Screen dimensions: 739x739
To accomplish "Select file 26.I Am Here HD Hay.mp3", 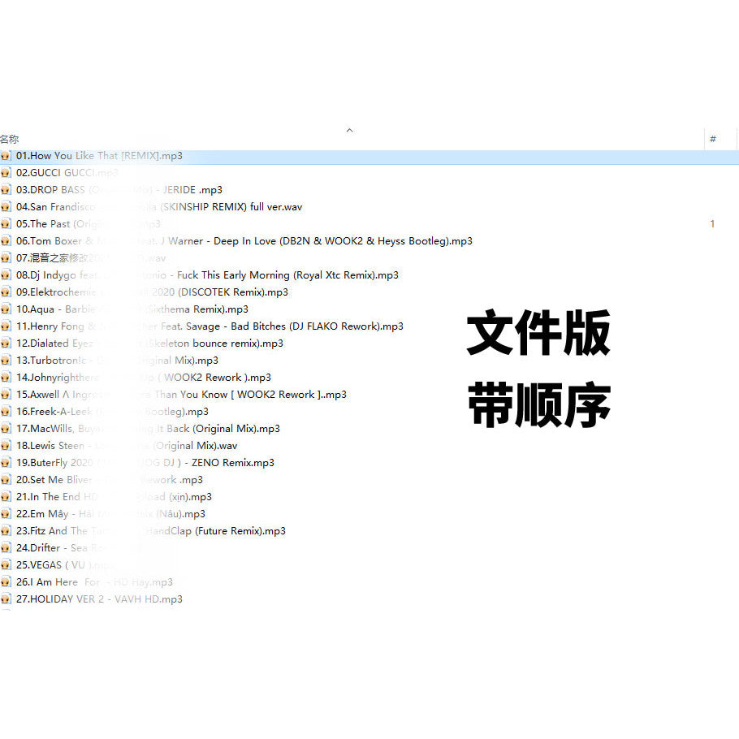I will pos(94,582).
